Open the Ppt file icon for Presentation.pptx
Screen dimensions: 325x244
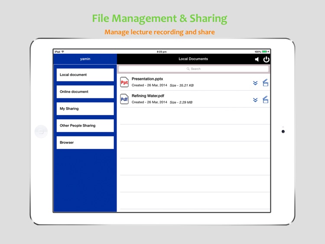click(x=124, y=82)
